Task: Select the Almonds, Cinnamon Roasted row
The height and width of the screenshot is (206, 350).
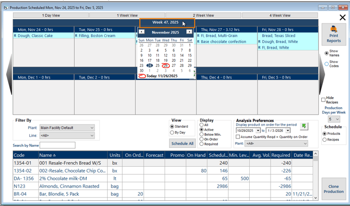Action: click(162, 186)
